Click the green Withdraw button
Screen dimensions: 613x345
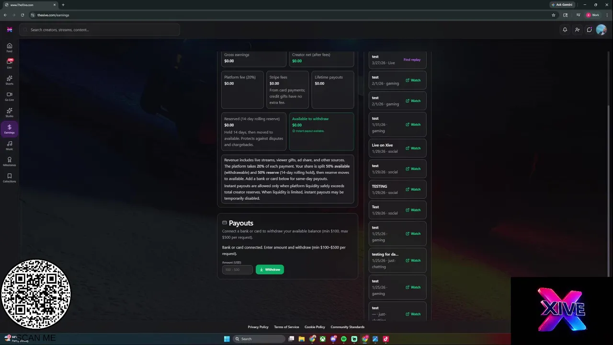pos(270,270)
